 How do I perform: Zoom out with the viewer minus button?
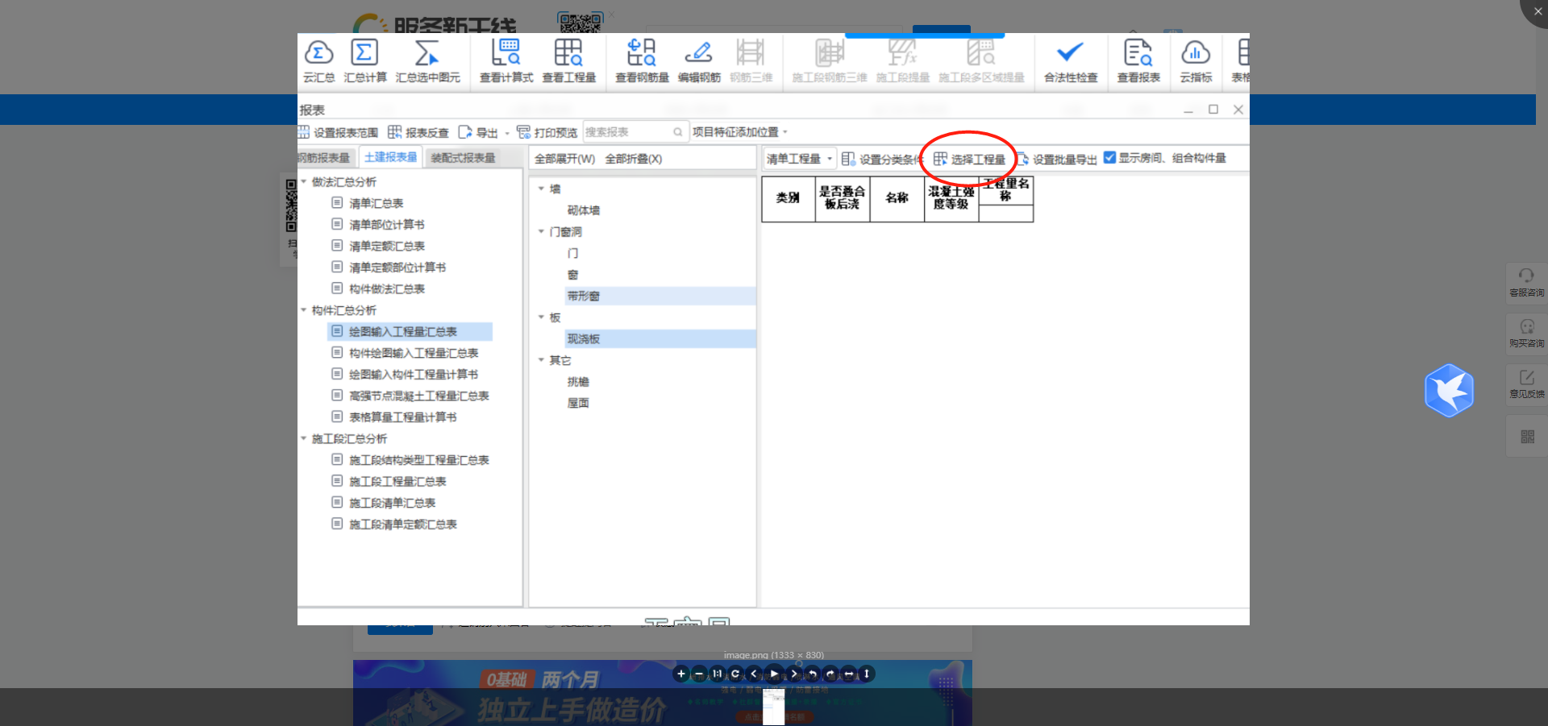[x=699, y=674]
